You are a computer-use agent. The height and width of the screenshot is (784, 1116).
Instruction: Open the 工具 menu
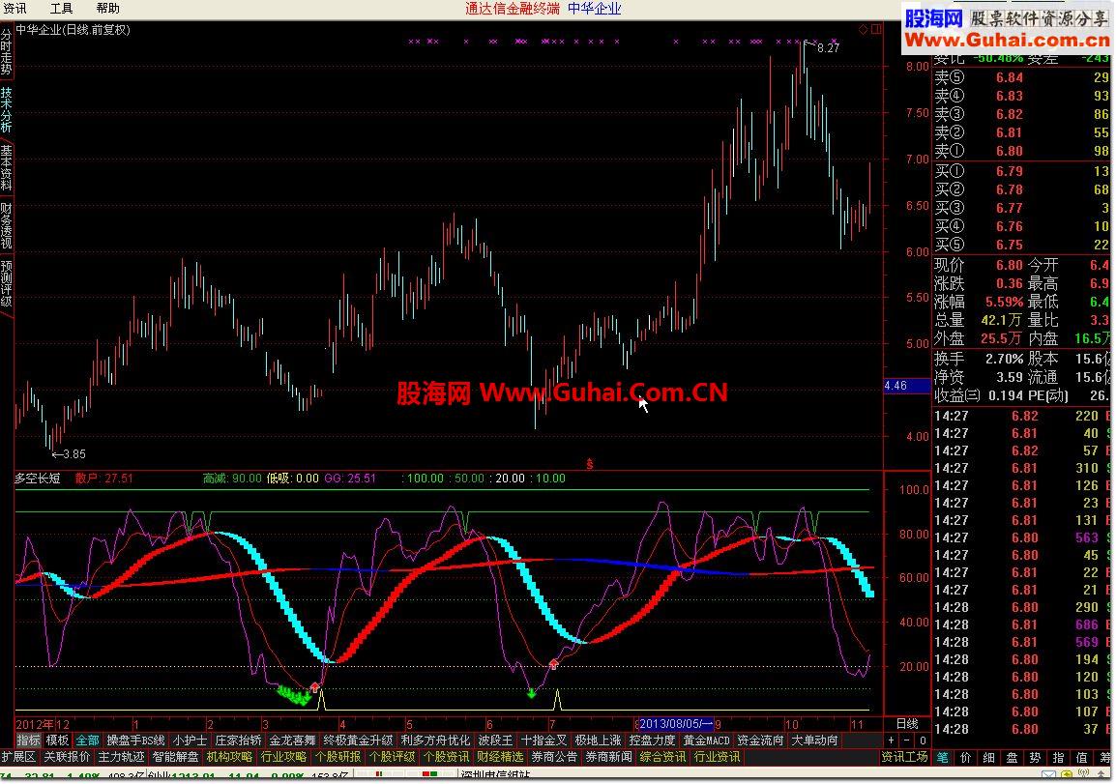(x=61, y=9)
